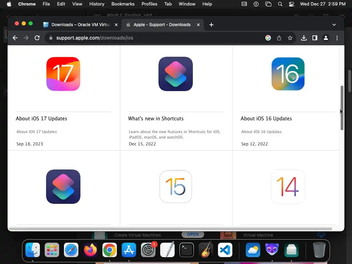Screen dimensions: 352x264
Task: Open the Help menu
Action: [207, 4]
